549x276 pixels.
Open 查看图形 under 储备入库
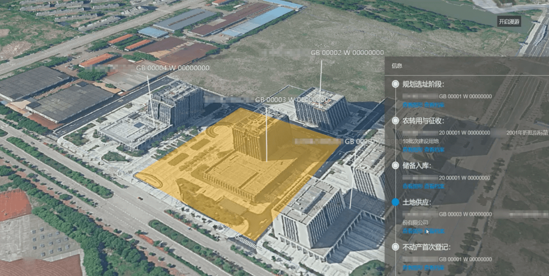(x=412, y=186)
